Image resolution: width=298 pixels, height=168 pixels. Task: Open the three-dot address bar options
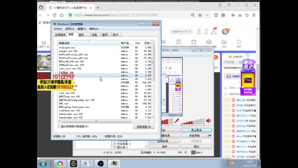(207, 15)
